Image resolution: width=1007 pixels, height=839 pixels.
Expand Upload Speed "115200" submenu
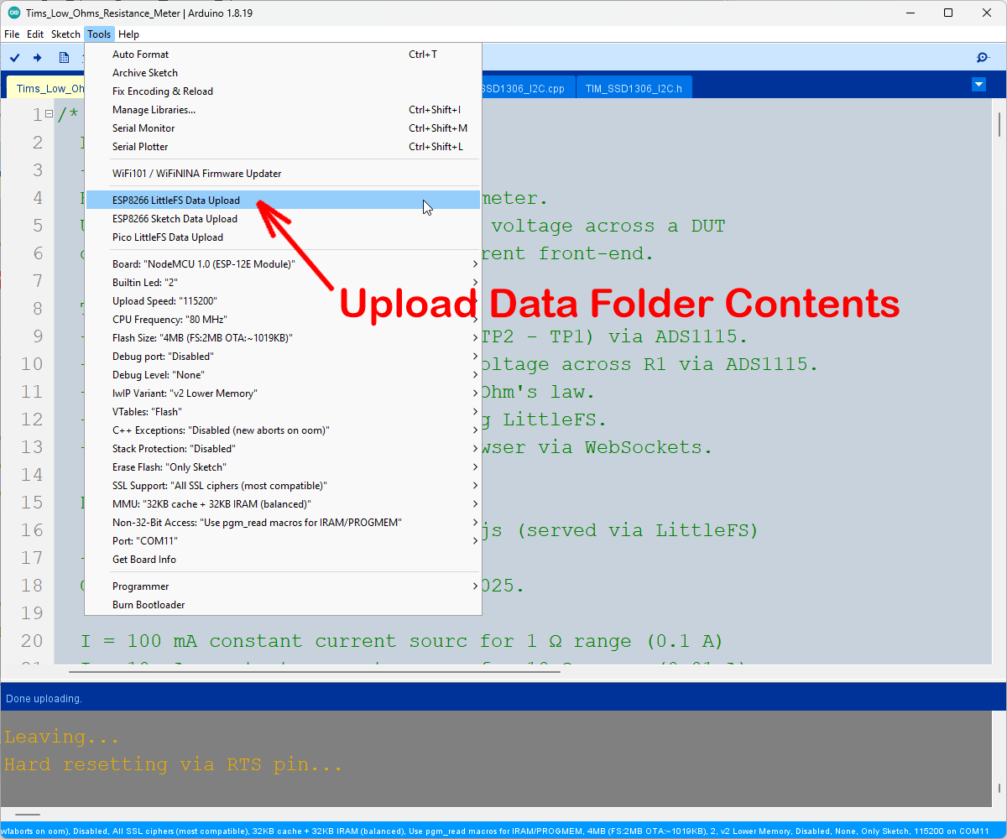284,301
